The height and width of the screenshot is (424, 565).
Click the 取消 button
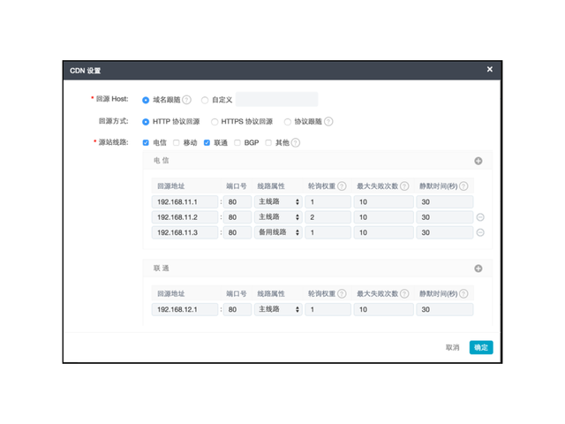tap(452, 347)
